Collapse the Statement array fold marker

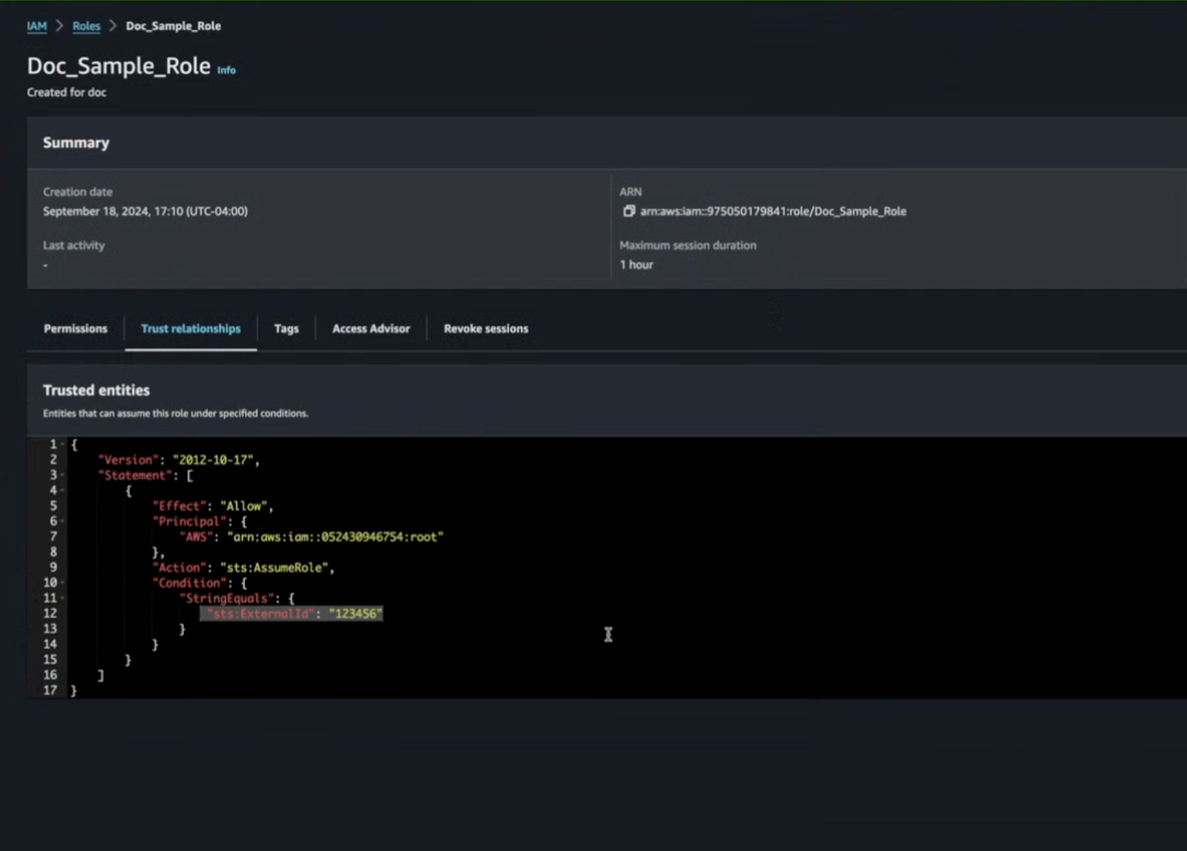coord(63,476)
